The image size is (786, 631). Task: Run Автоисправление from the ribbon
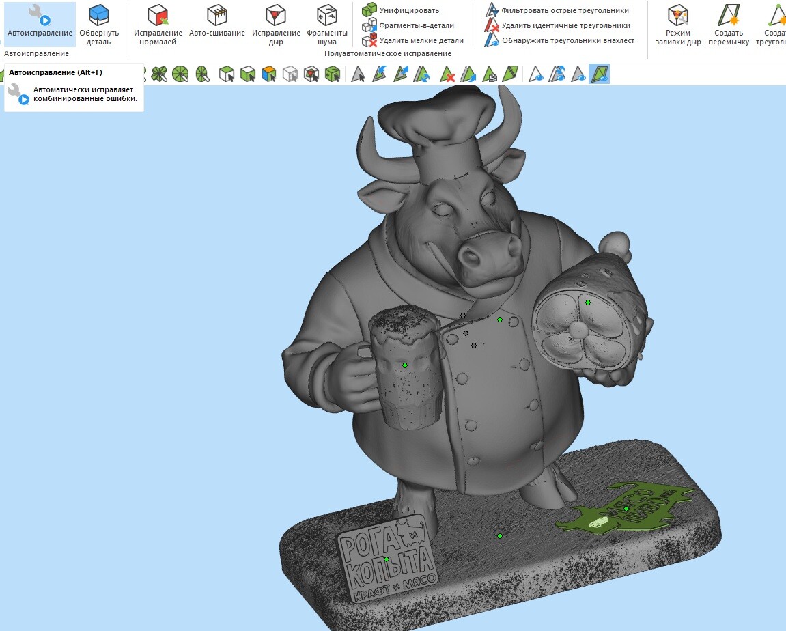pyautogui.click(x=40, y=23)
